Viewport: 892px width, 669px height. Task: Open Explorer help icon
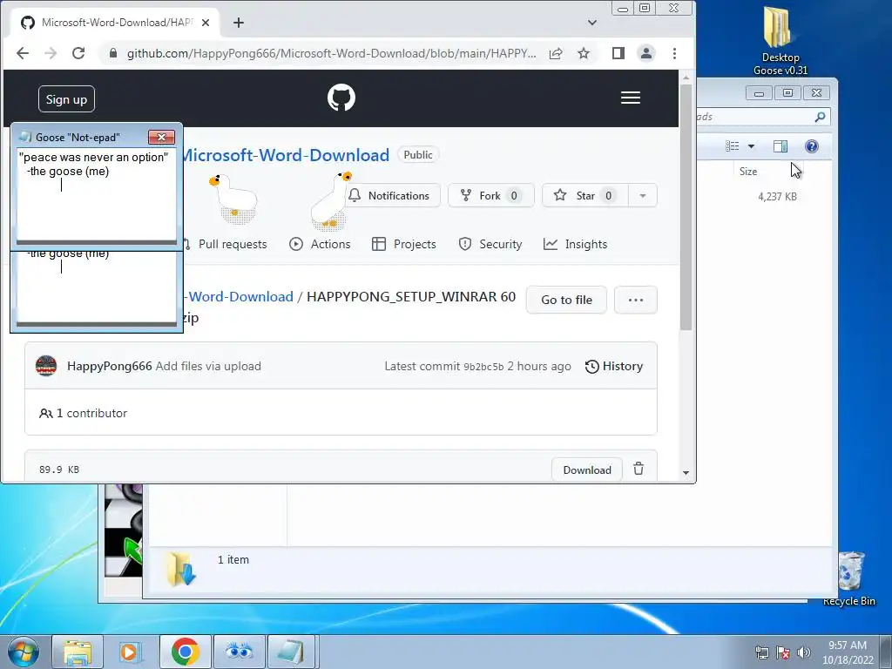[x=812, y=146]
